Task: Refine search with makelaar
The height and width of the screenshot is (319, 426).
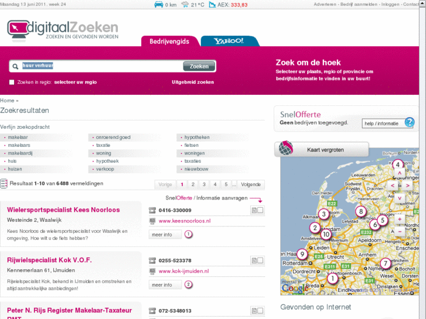Action: 18,138
